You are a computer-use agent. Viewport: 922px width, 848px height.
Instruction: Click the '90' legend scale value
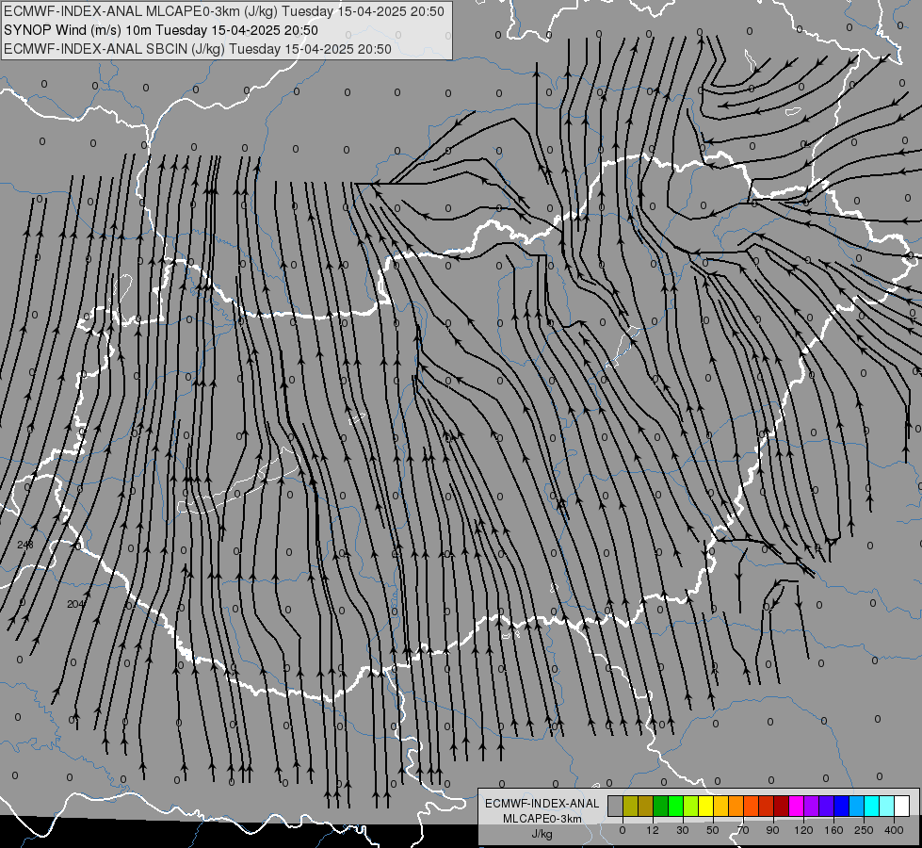772,830
